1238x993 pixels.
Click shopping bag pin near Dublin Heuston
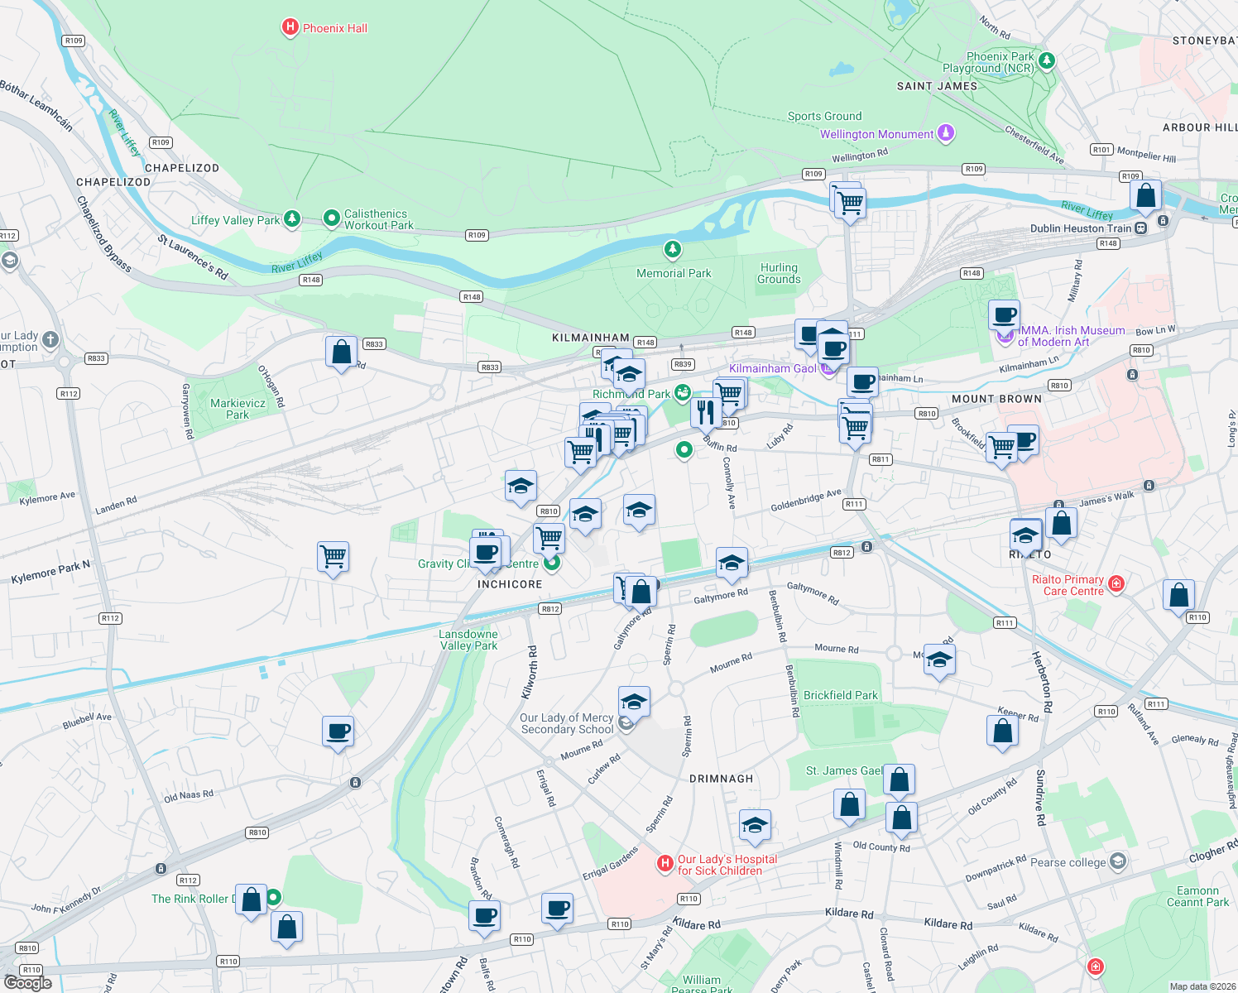click(x=1146, y=197)
